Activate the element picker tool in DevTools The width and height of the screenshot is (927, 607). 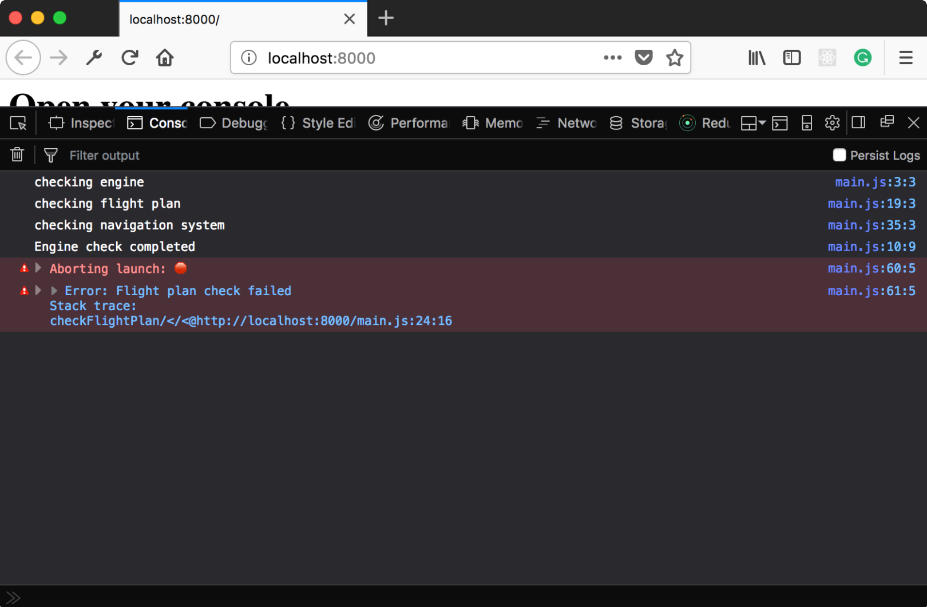point(18,123)
